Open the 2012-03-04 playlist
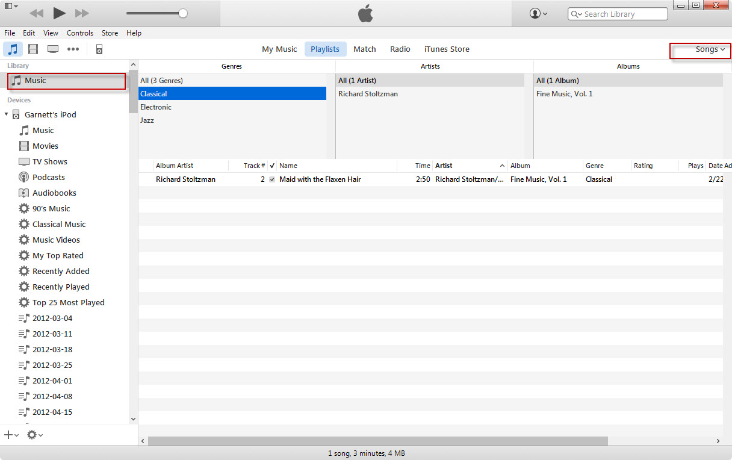This screenshot has width=732, height=460. [52, 318]
